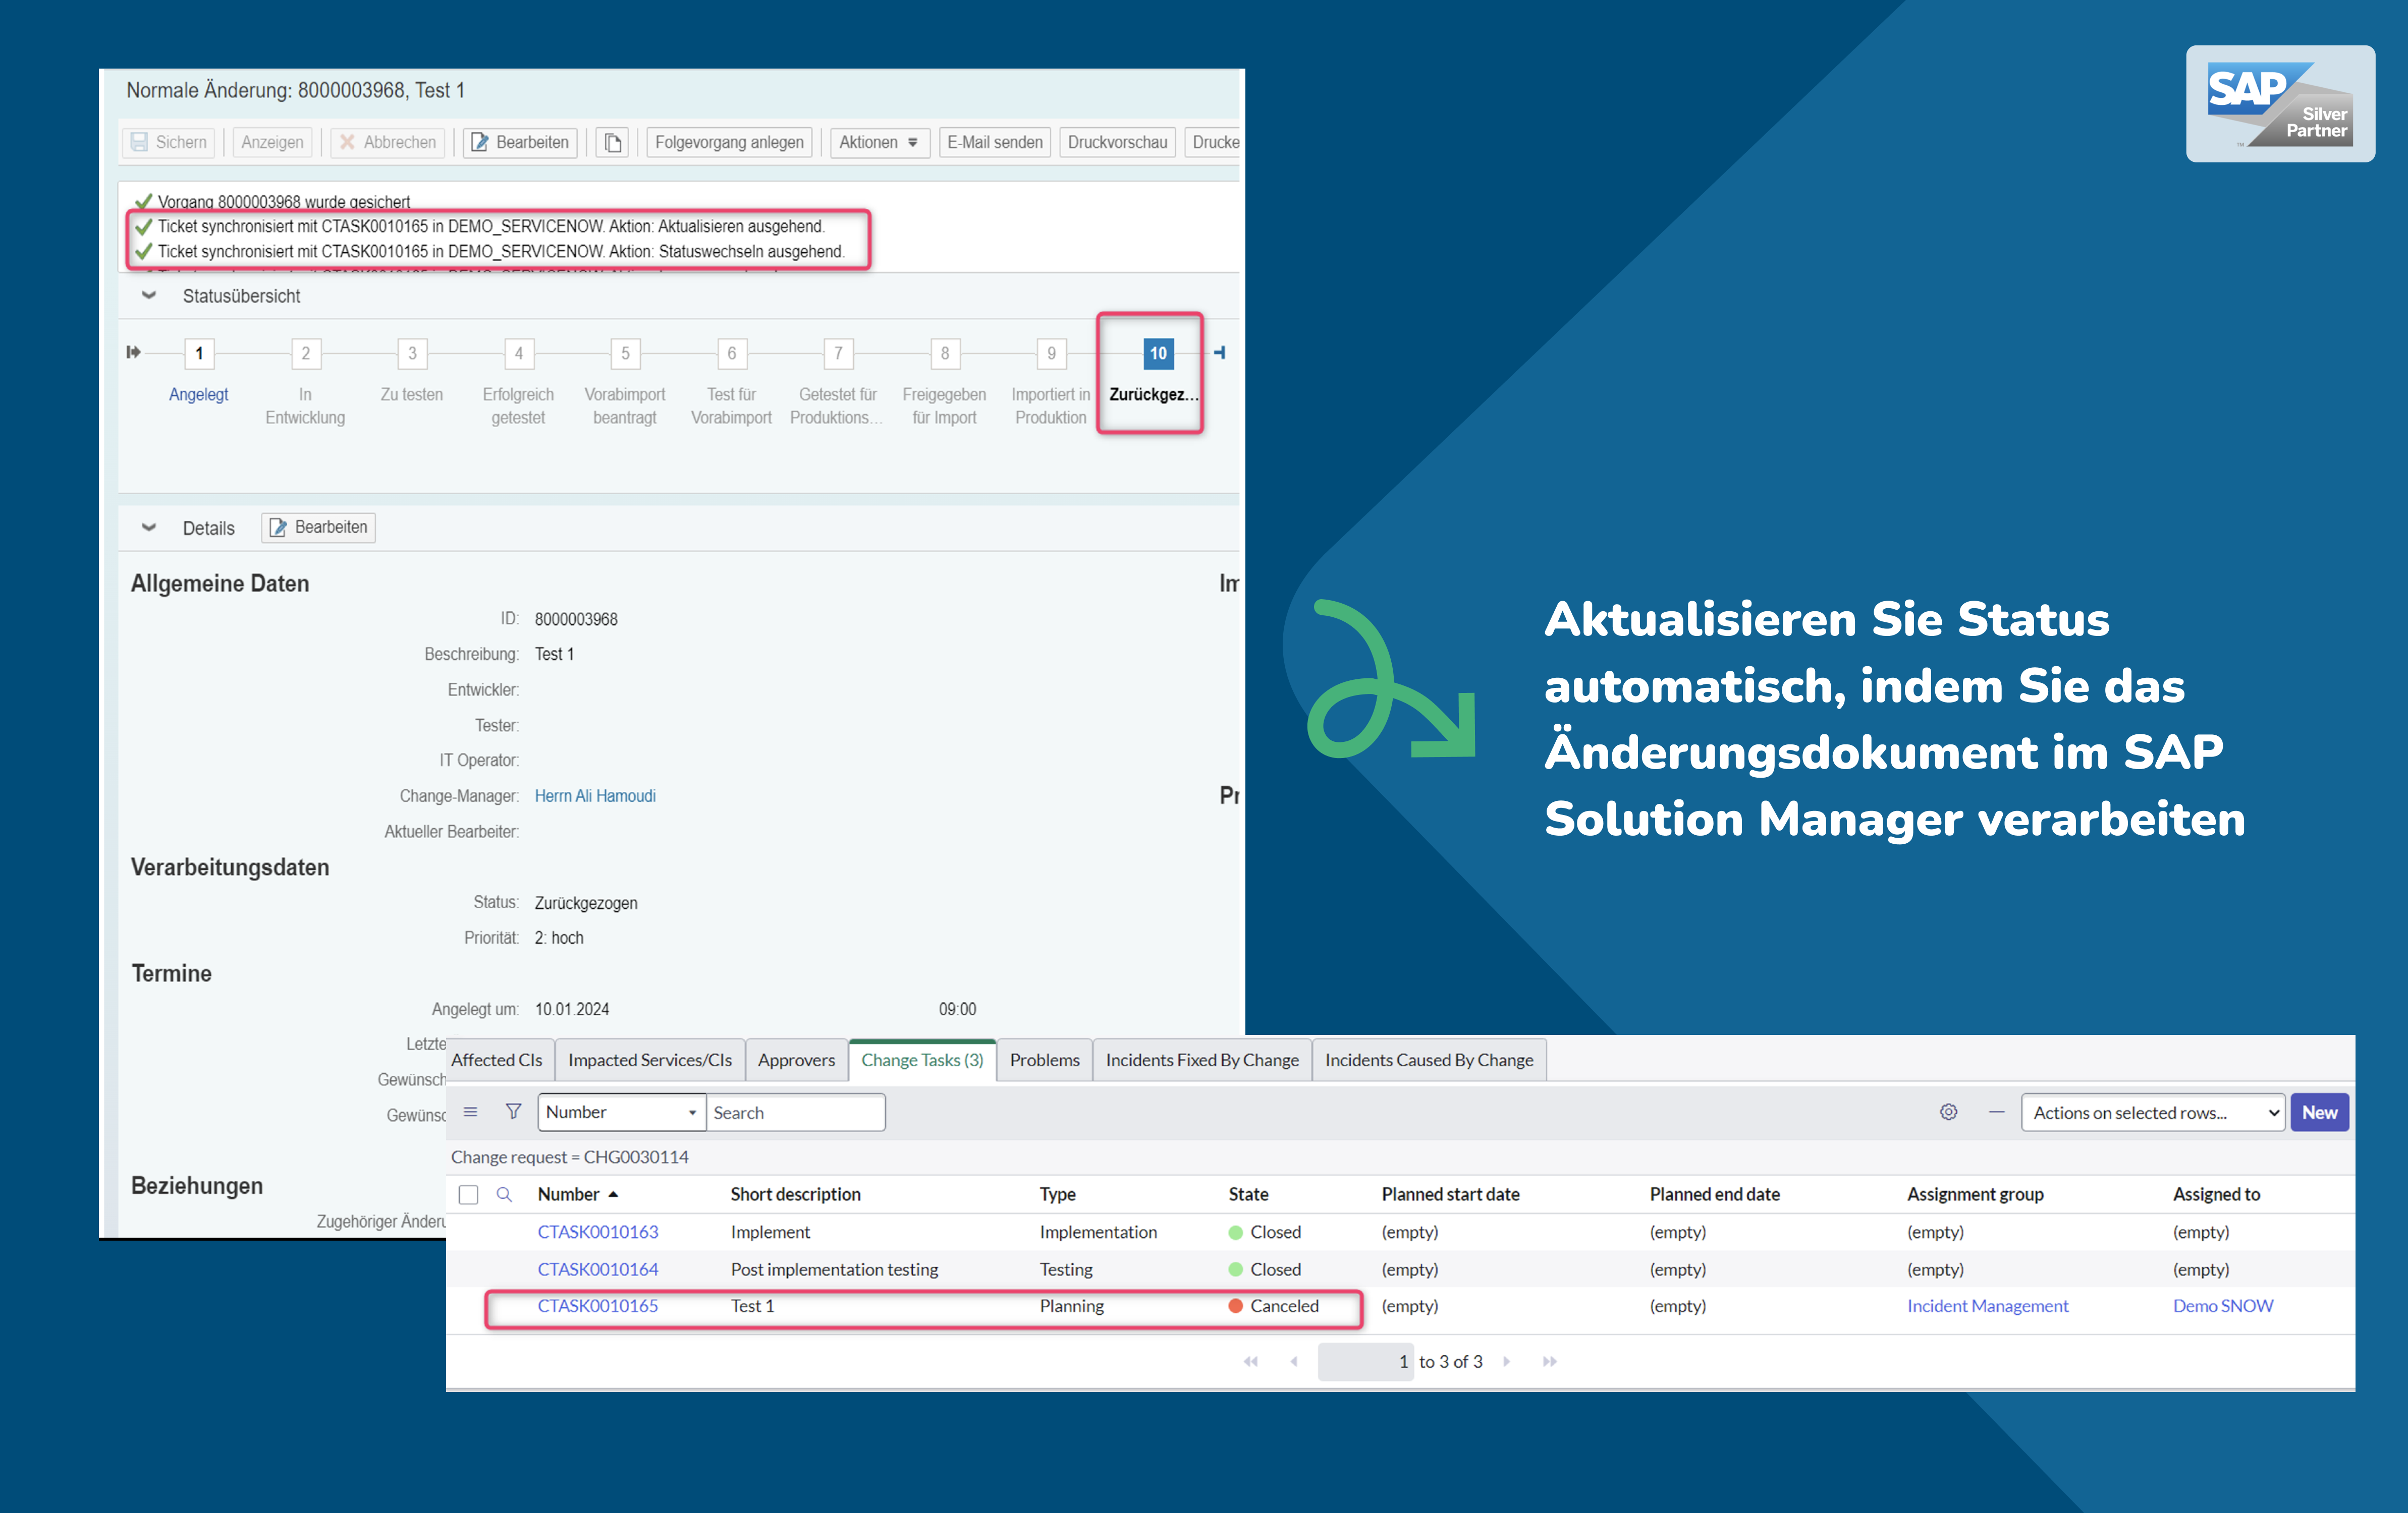Switch to Impacted Services/CIs tab
2408x1513 pixels.
click(x=650, y=1060)
